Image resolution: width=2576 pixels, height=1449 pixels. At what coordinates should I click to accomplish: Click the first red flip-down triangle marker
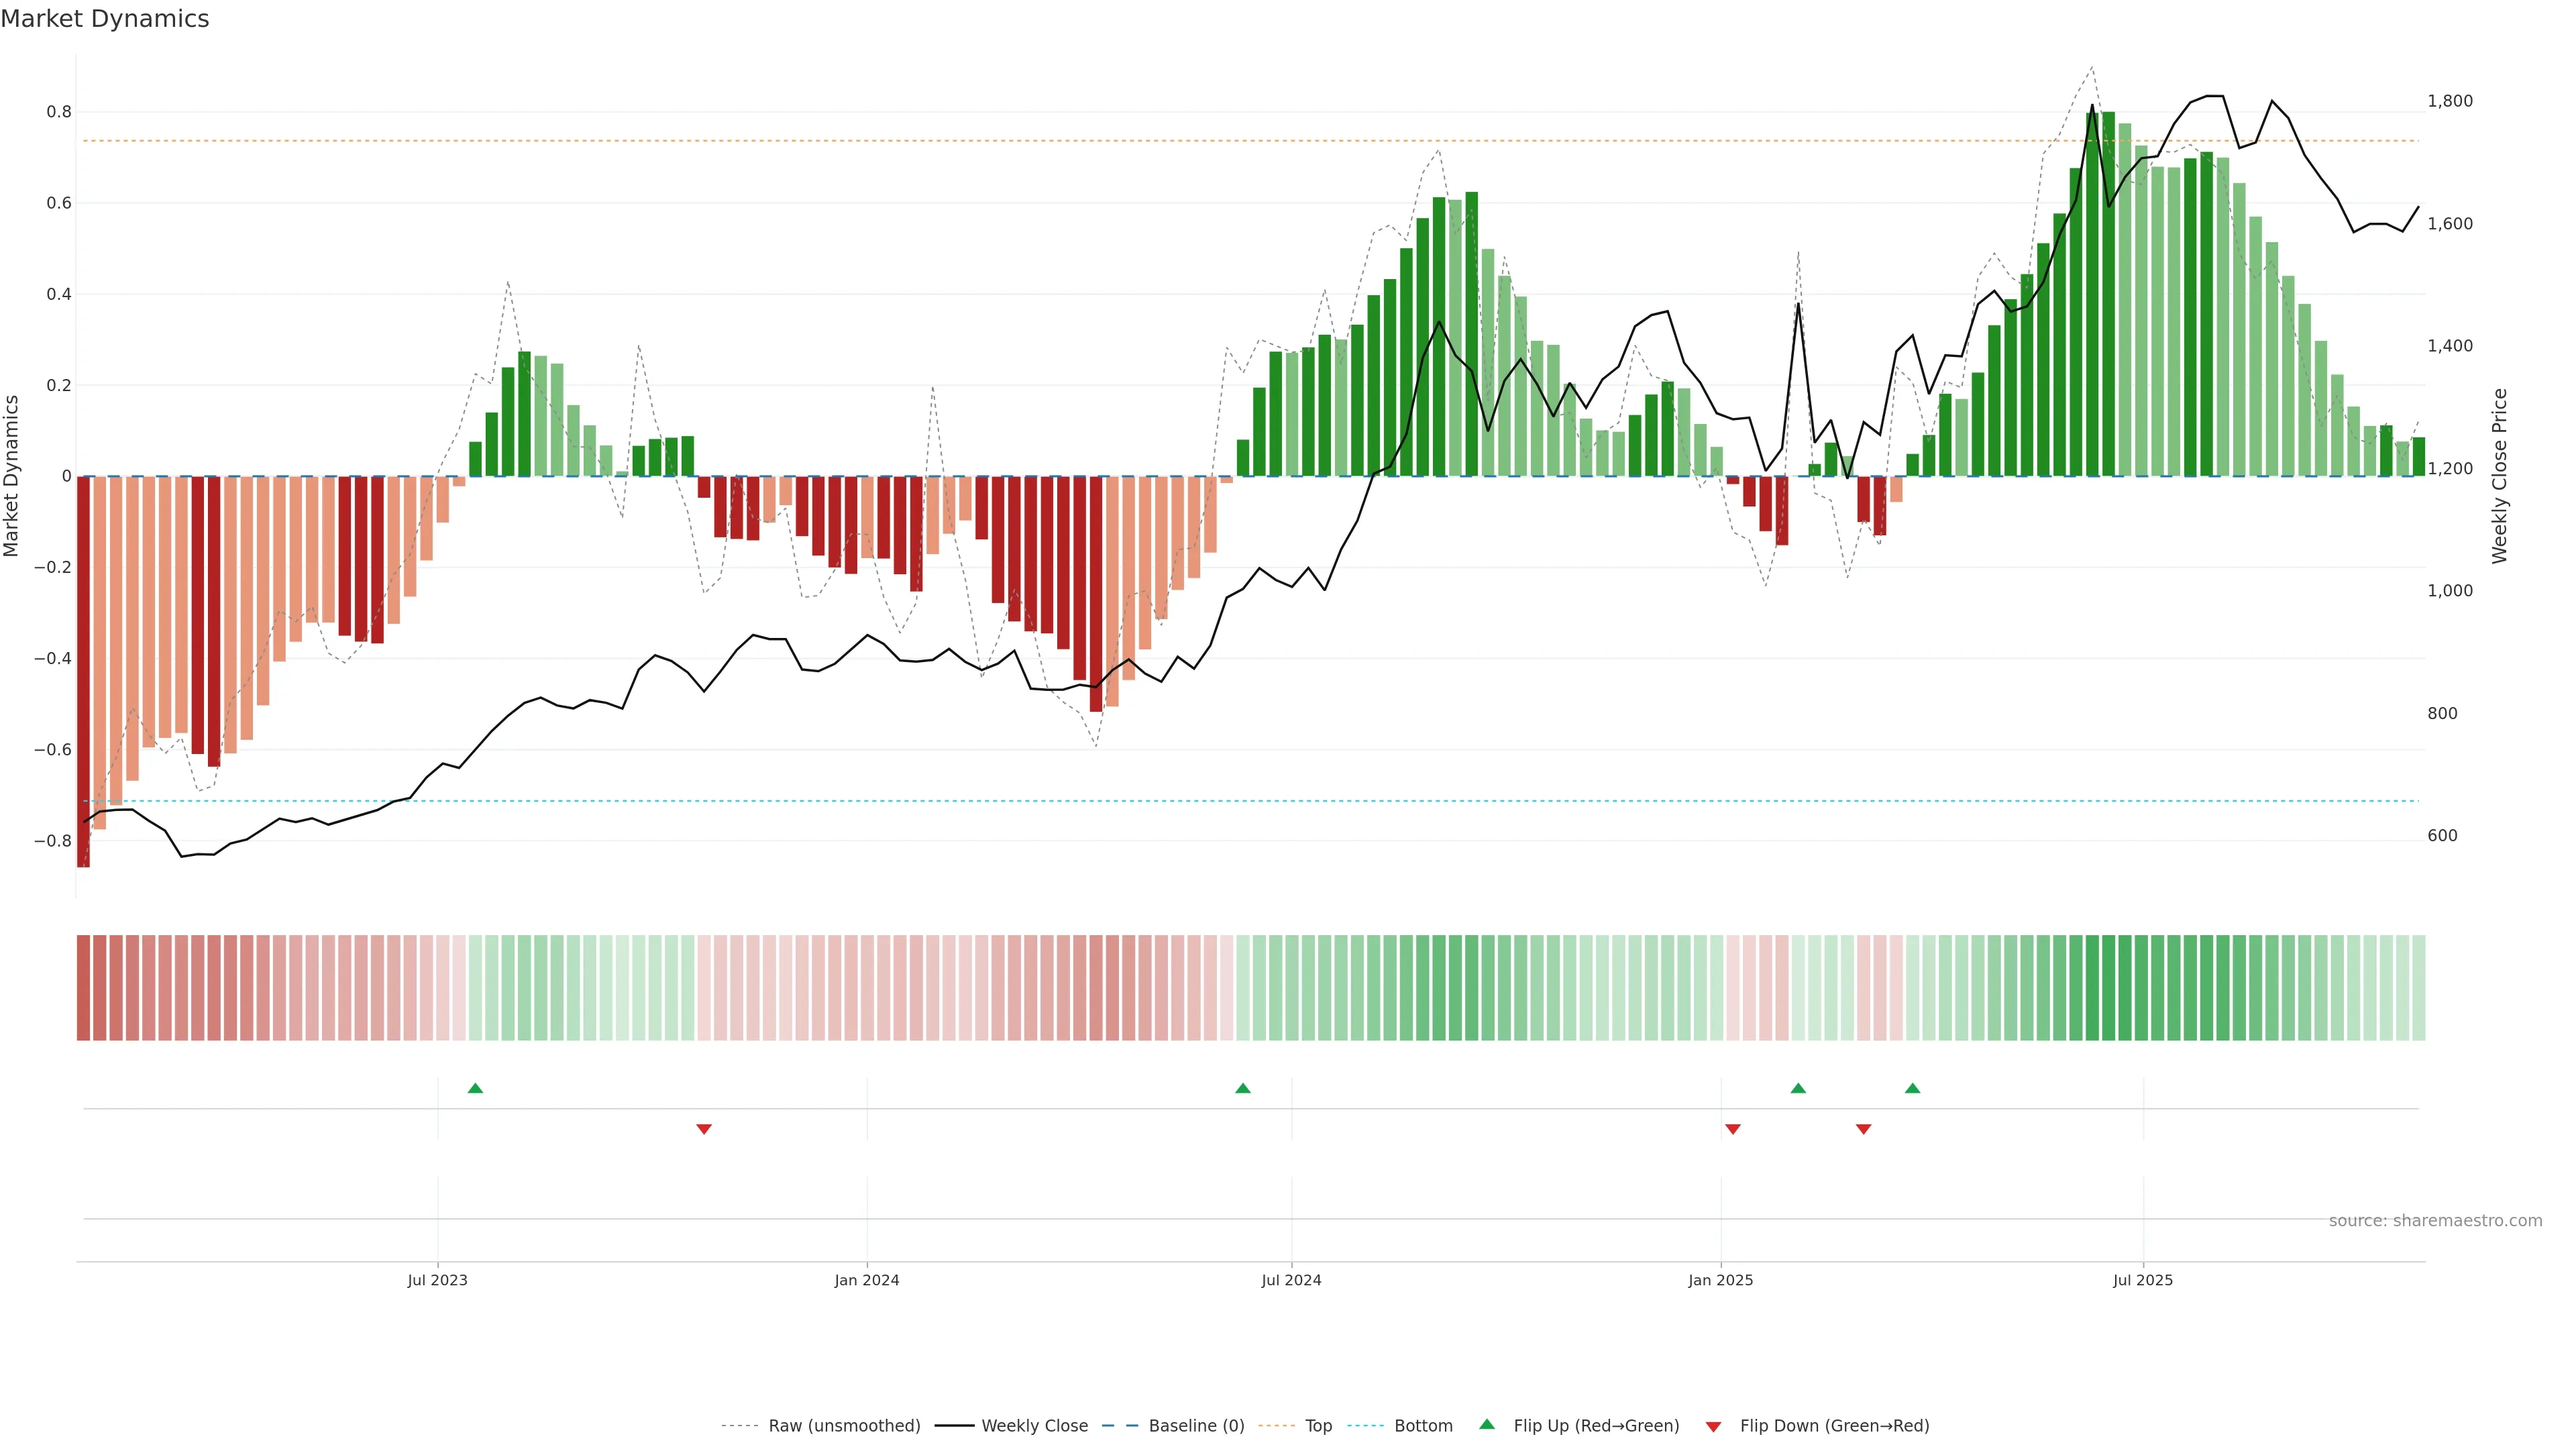coord(704,1129)
